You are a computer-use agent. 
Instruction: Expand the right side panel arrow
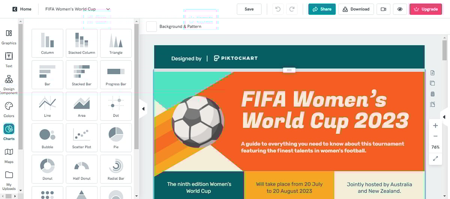[444, 117]
